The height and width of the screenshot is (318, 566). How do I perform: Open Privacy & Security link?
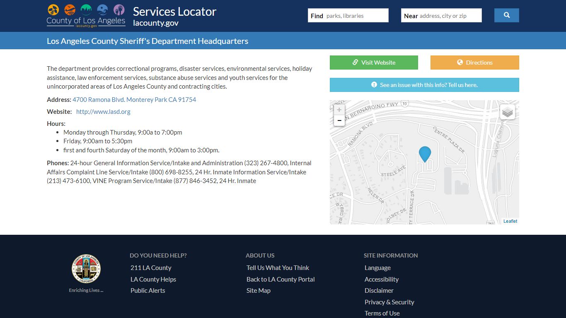389,302
